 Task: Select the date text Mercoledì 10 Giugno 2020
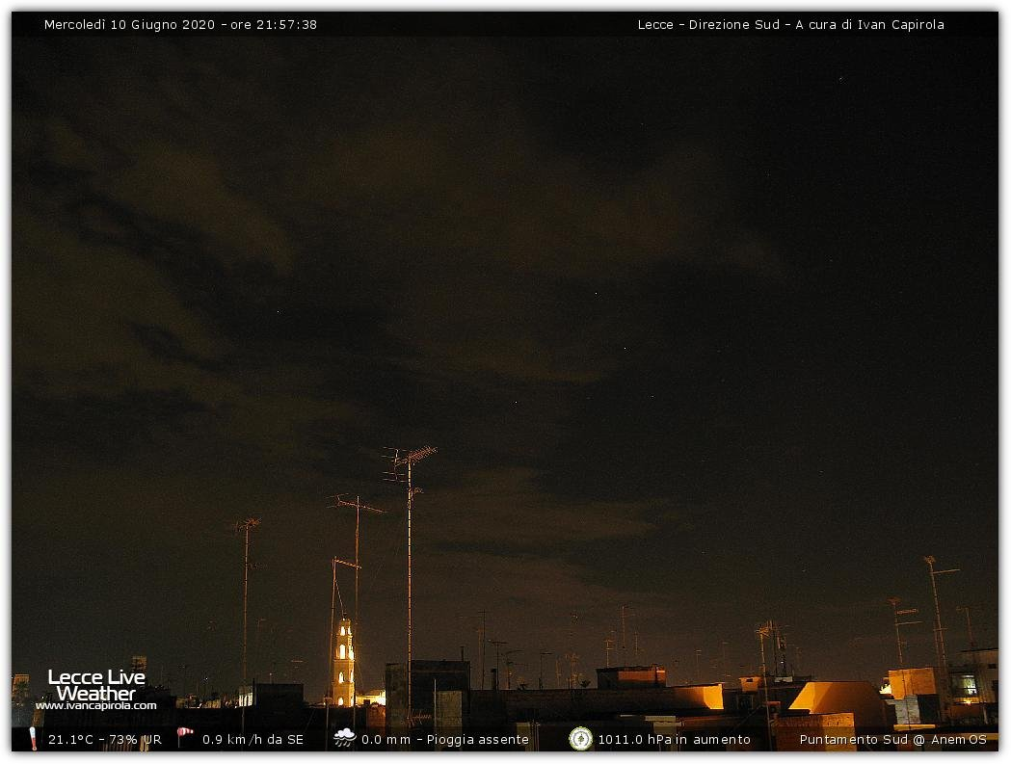pyautogui.click(x=129, y=24)
